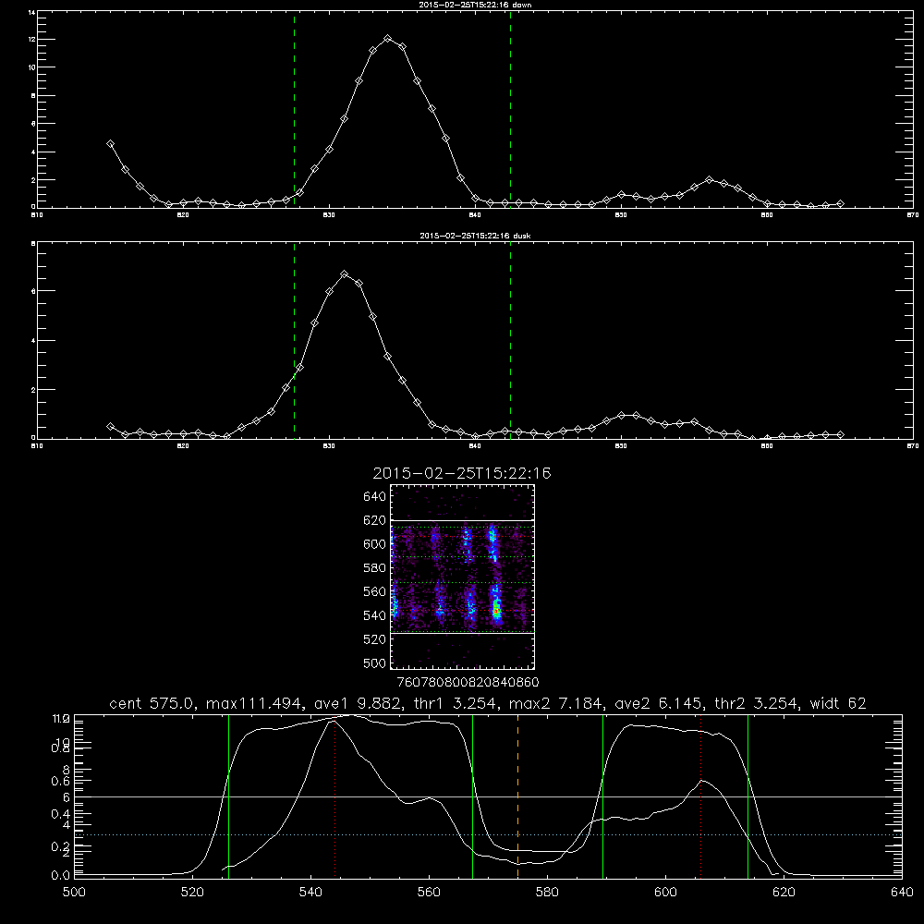Click the '500' x-axis label of bottom plot

click(74, 893)
